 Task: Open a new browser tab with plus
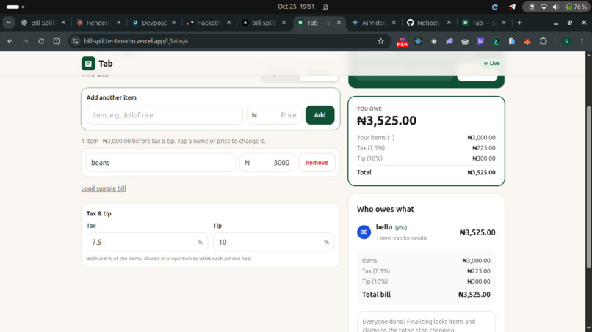pyautogui.click(x=519, y=23)
